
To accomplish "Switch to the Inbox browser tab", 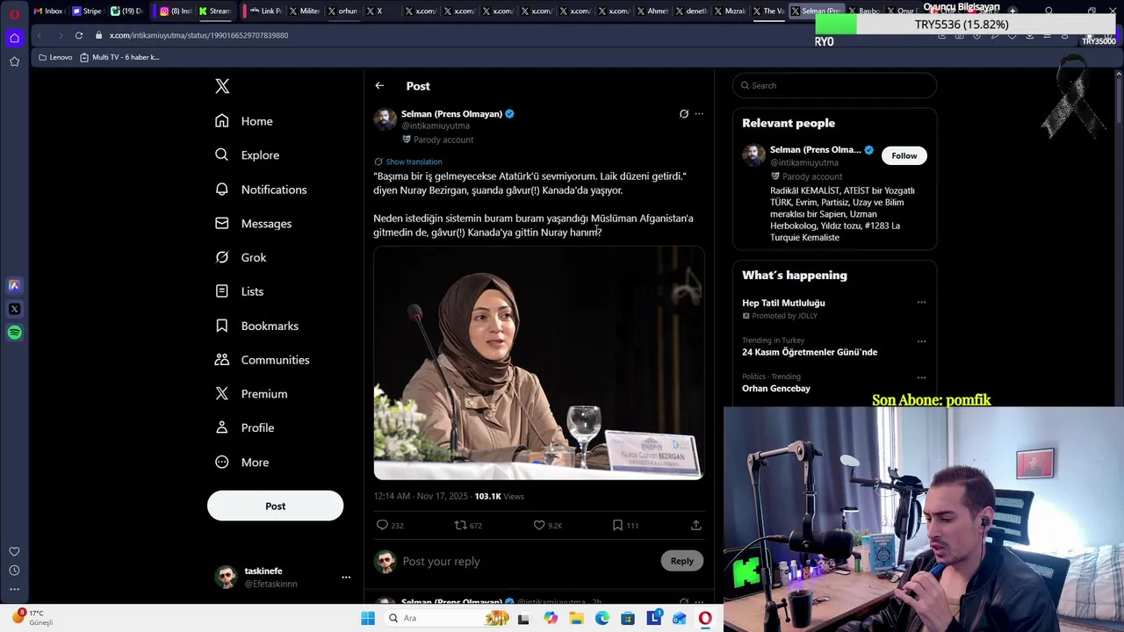I will (48, 11).
